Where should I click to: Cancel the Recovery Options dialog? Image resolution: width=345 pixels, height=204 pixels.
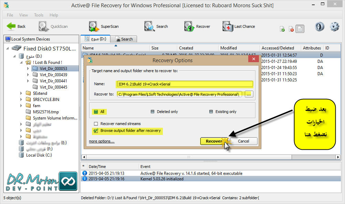click(243, 141)
